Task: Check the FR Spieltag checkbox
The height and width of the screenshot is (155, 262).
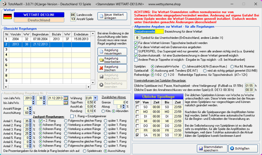Action: coord(137,131)
